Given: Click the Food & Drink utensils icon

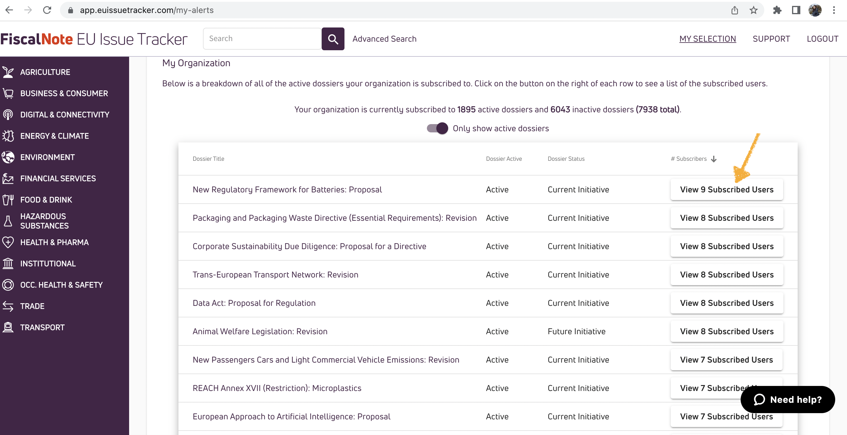Looking at the screenshot, I should (x=8, y=199).
